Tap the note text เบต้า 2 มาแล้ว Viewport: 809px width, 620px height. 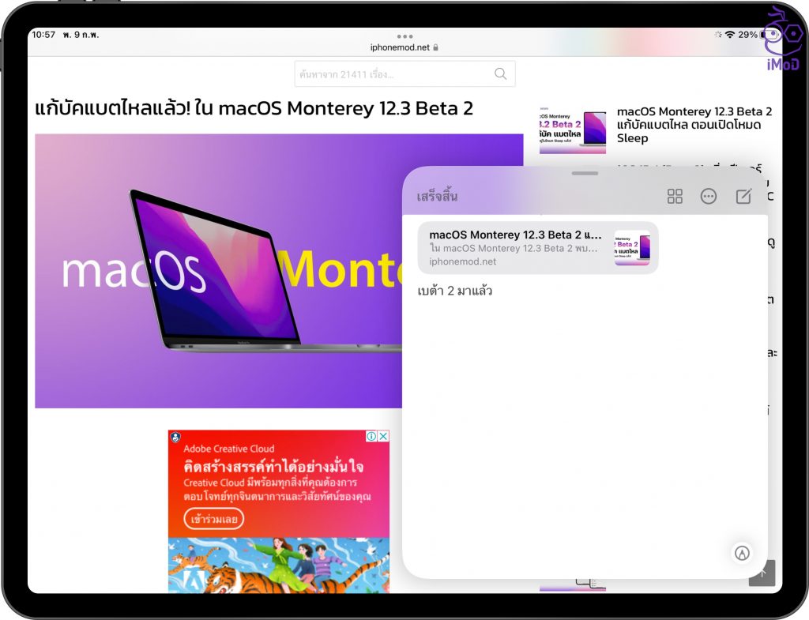pyautogui.click(x=455, y=291)
